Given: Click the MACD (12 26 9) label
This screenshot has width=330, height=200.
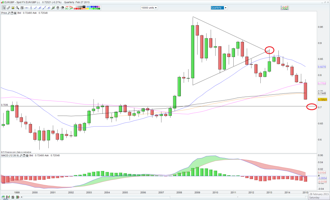Looking at the screenshot, I should pyautogui.click(x=10, y=156).
